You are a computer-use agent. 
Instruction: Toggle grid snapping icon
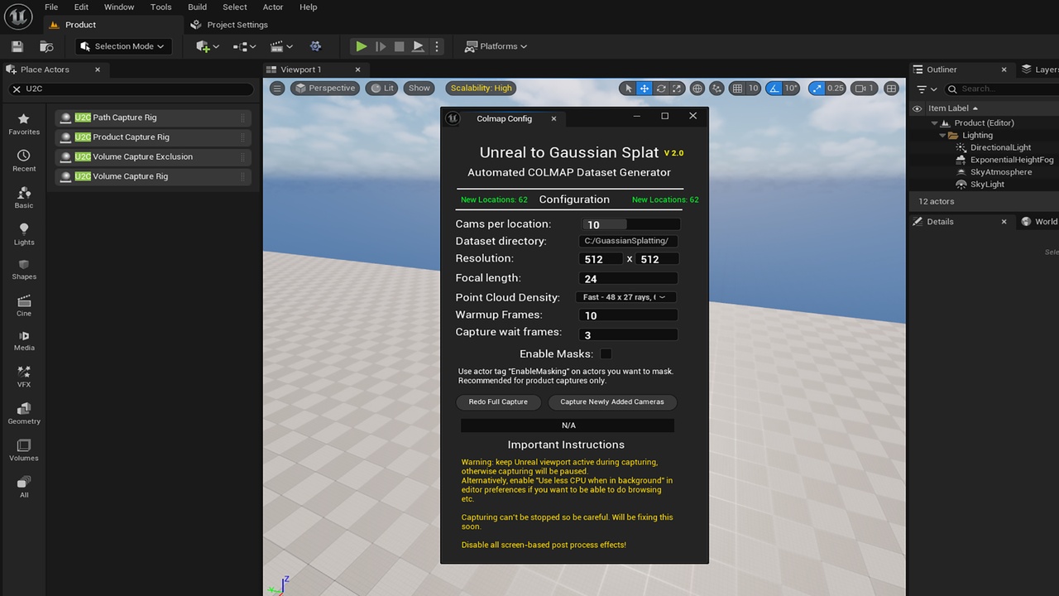click(x=737, y=89)
